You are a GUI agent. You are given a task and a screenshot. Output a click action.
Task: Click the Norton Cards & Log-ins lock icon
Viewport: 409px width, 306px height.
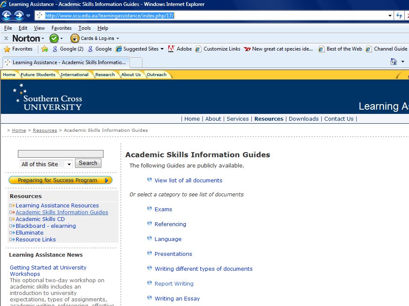tap(75, 39)
